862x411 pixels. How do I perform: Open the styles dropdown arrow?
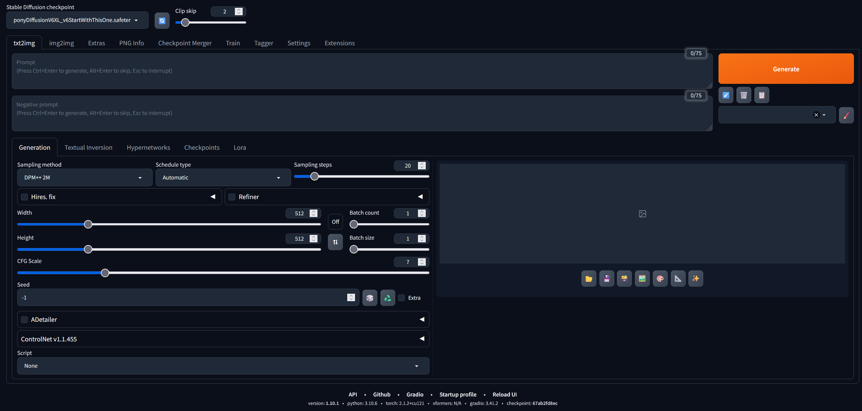click(824, 115)
